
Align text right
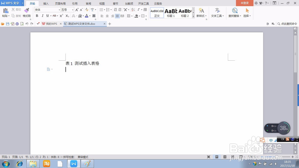coord(112,16)
